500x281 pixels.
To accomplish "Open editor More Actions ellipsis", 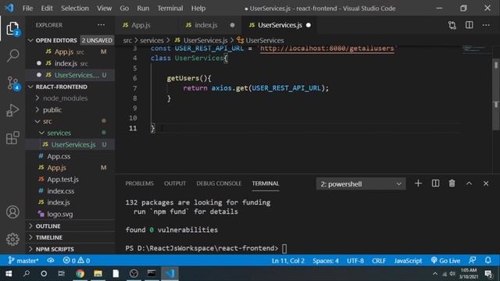I will 486,25.
